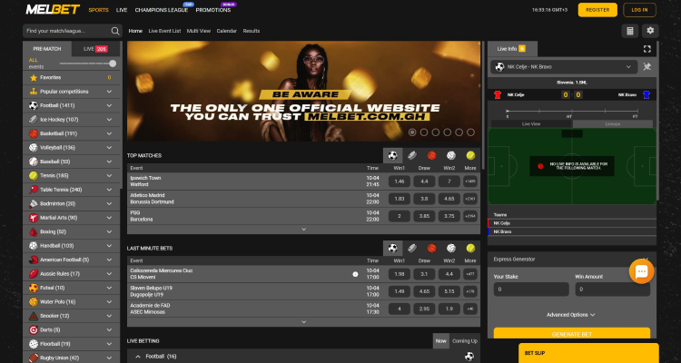The image size is (681, 363).
Task: Select football icon in Top Matches
Action: coord(392,155)
